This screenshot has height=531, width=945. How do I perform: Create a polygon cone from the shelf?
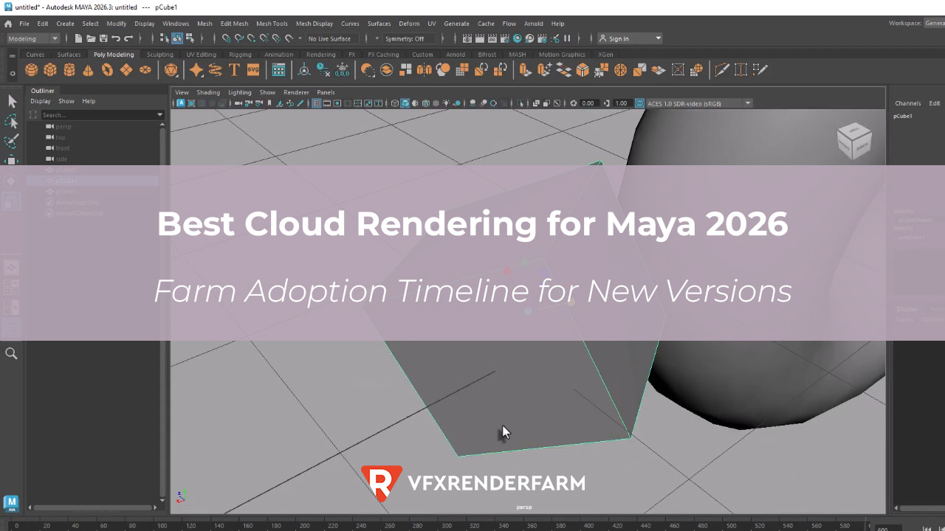88,70
